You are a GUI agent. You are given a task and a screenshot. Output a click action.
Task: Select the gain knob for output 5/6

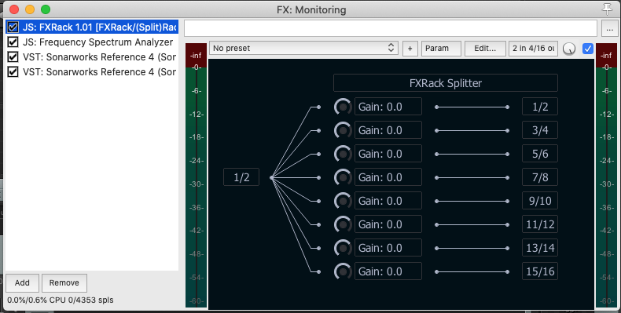tap(343, 154)
